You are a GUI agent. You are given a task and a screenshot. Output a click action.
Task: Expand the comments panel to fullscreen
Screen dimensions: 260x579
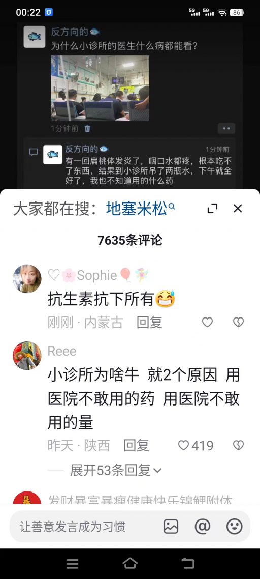(212, 209)
